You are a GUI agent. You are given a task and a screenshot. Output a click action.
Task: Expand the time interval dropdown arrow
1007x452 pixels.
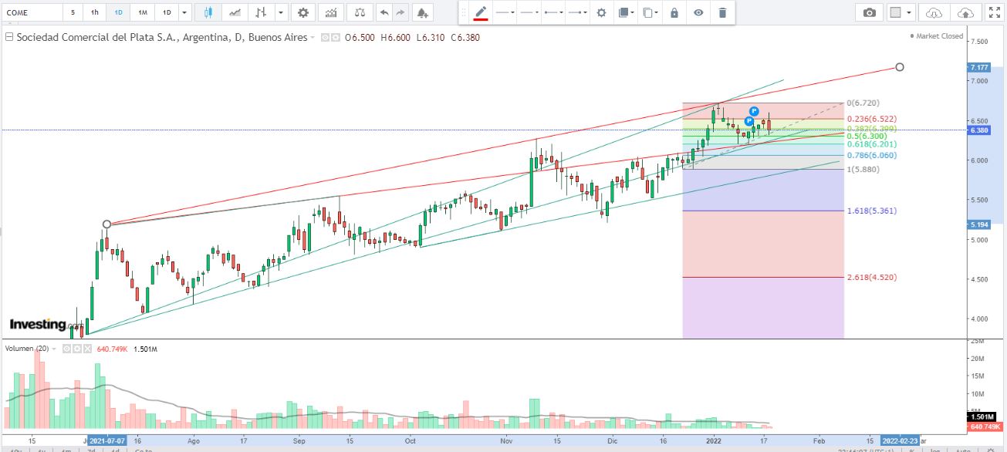184,12
